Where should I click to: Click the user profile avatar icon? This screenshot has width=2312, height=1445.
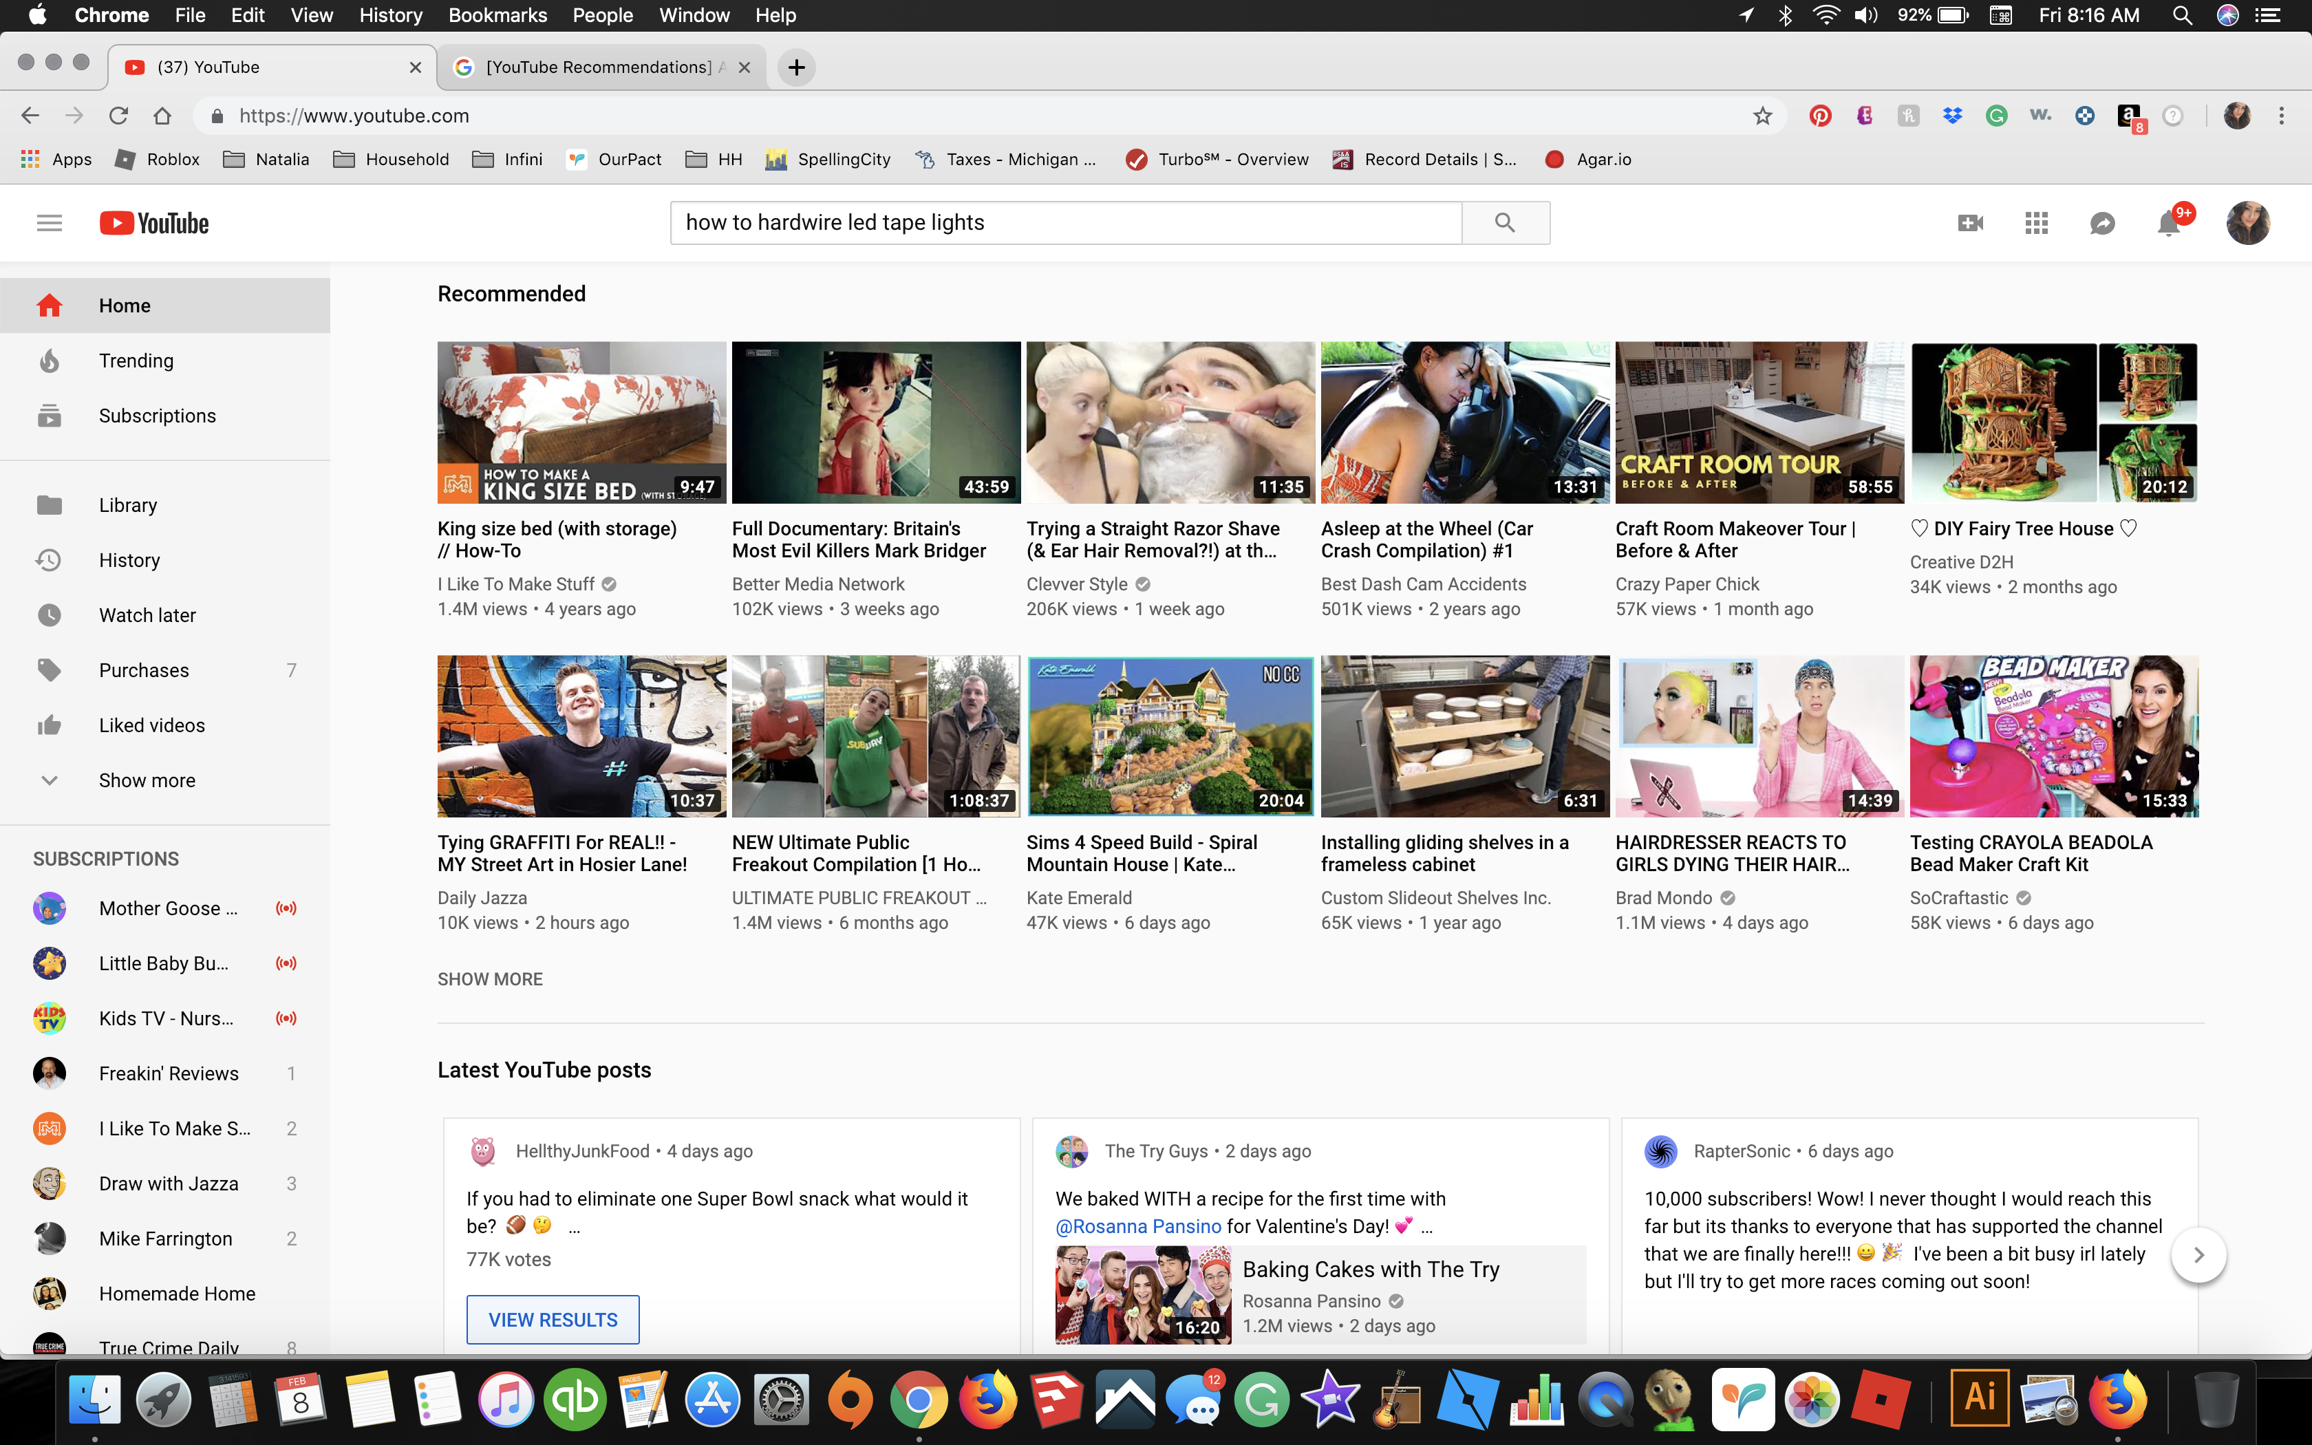[2247, 222]
